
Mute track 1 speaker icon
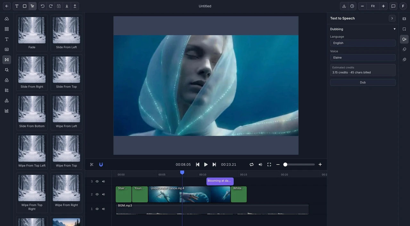coord(103,209)
